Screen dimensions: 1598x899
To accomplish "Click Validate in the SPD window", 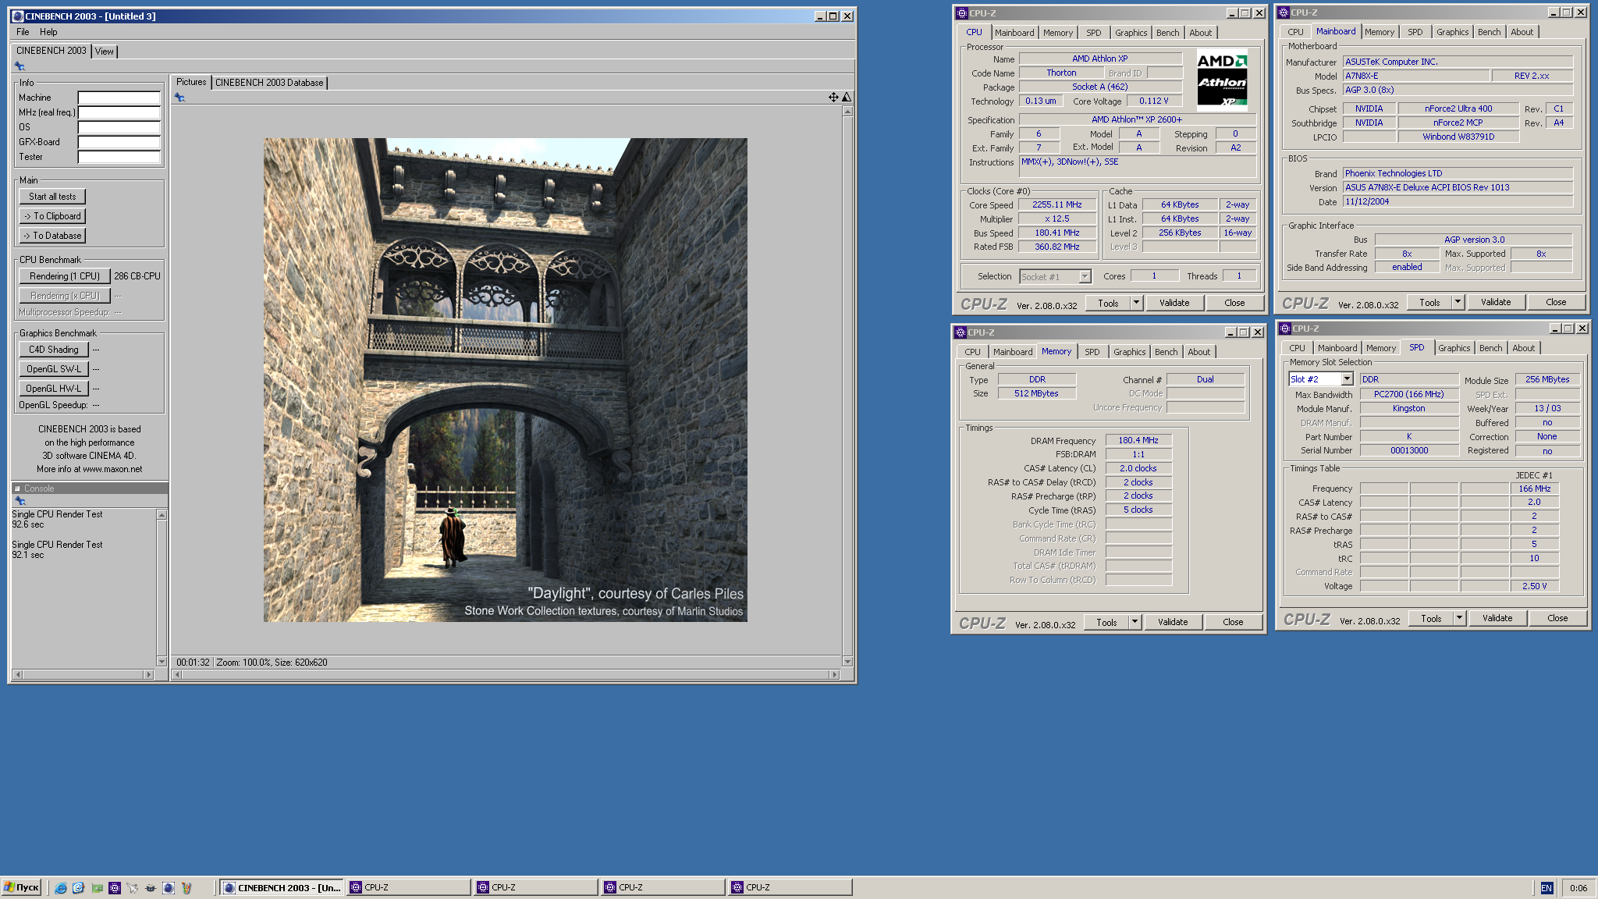I will [1497, 618].
